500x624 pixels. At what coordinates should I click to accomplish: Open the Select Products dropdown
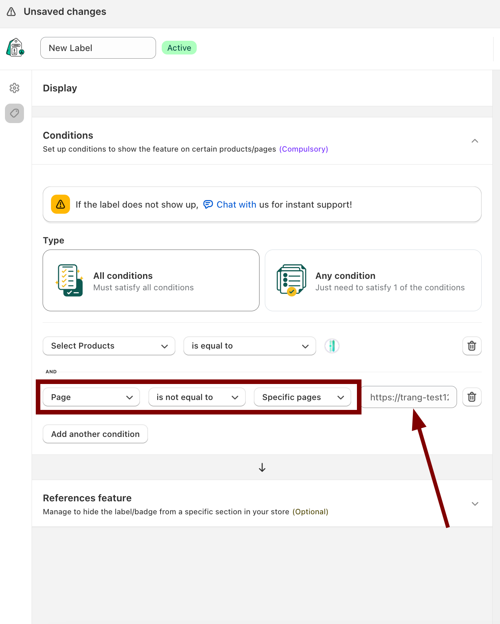(x=109, y=346)
